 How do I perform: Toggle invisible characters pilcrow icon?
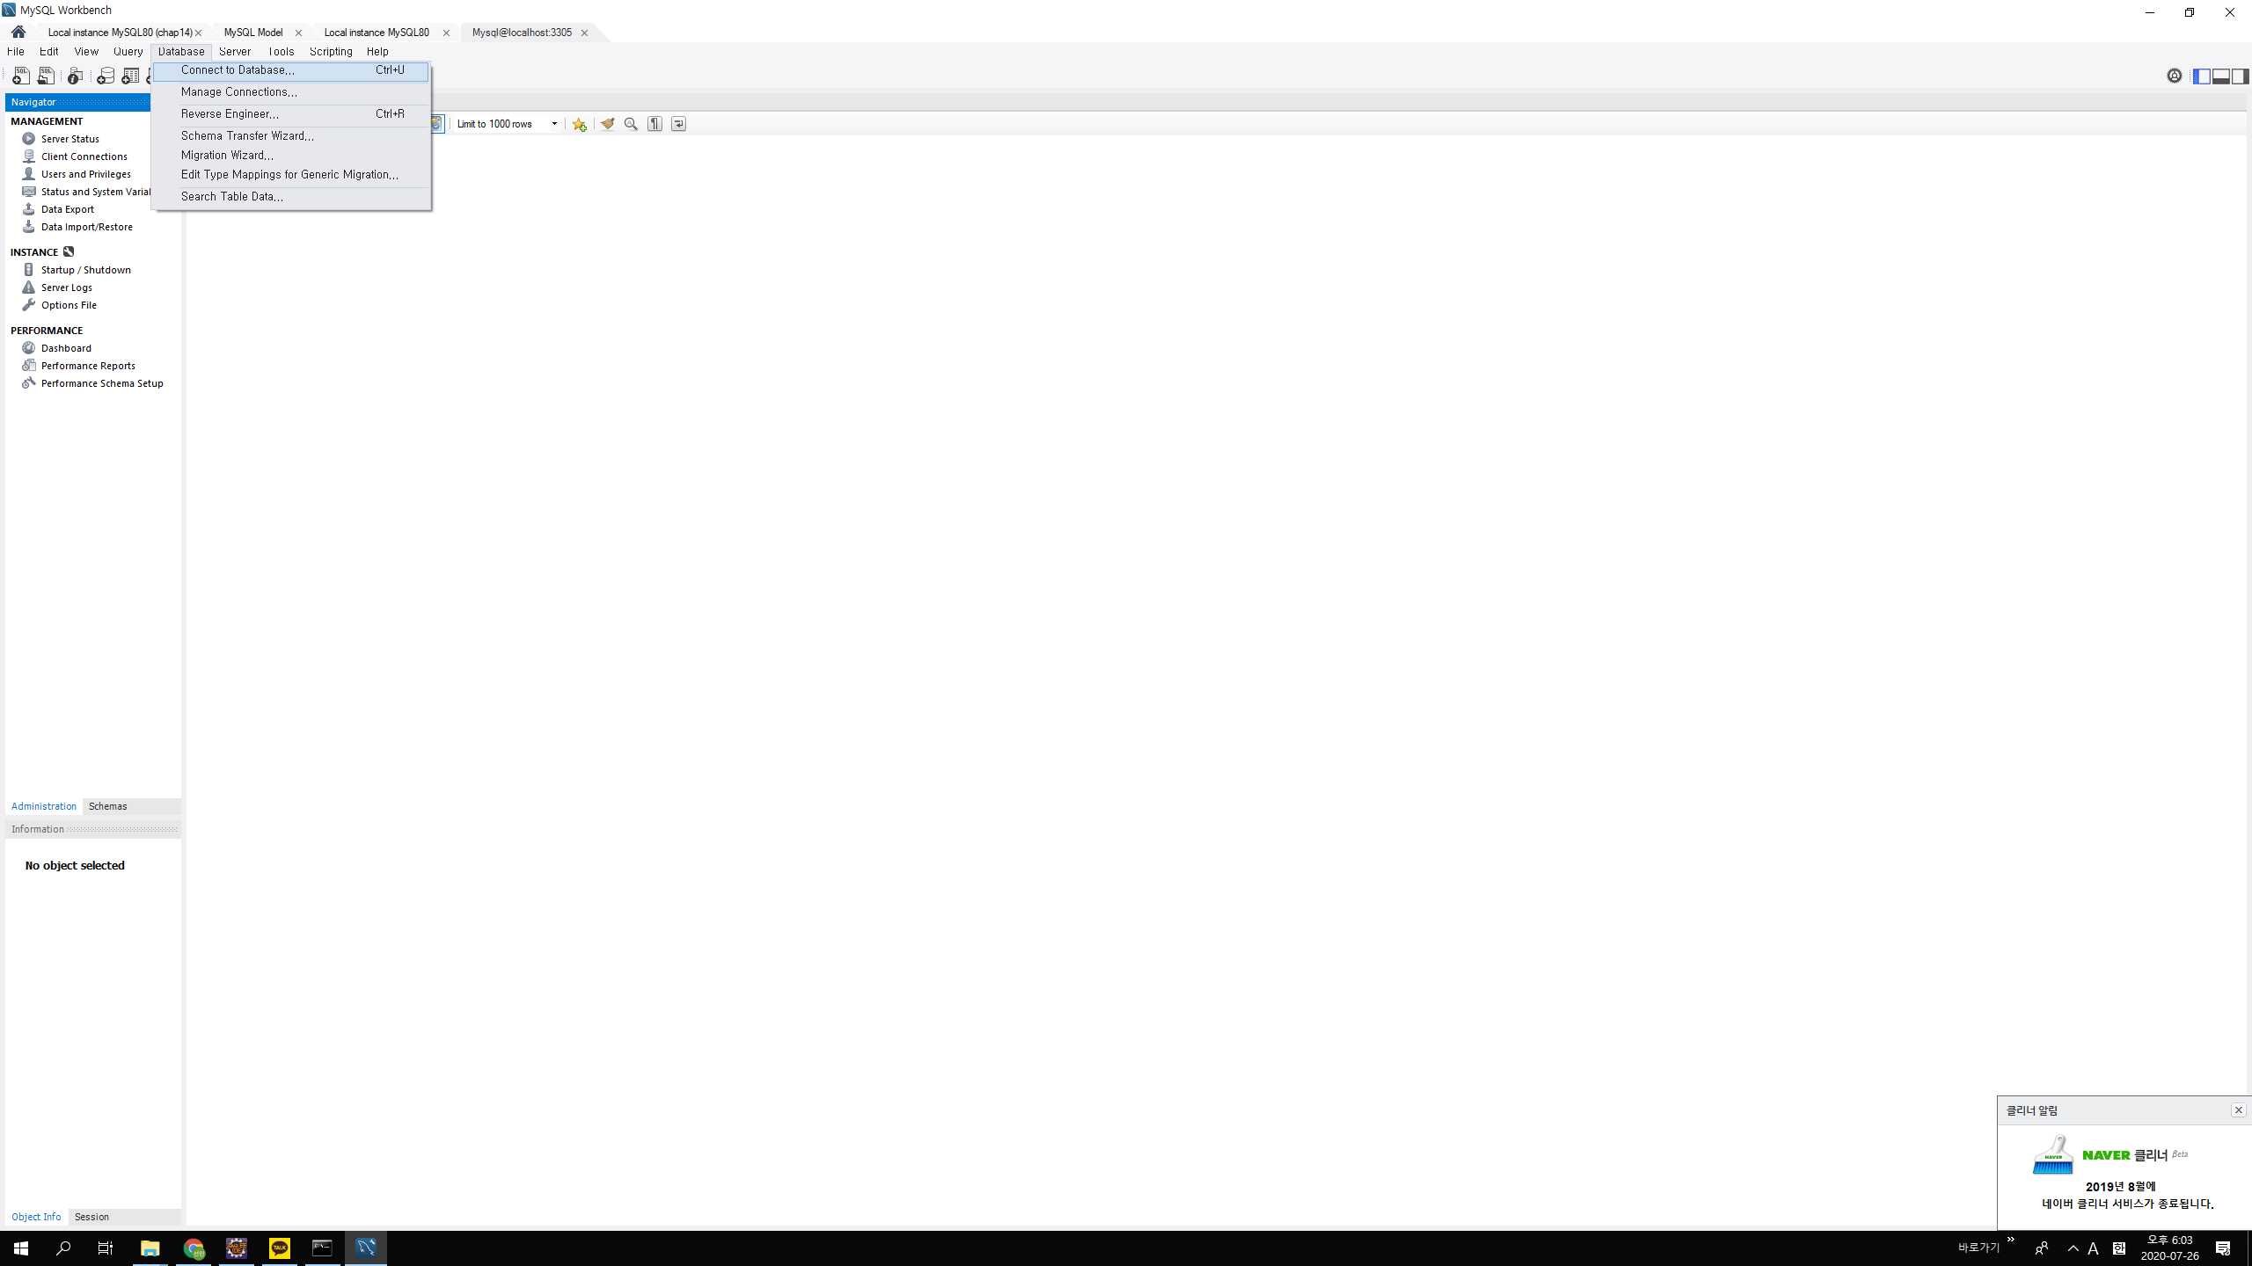click(x=654, y=124)
